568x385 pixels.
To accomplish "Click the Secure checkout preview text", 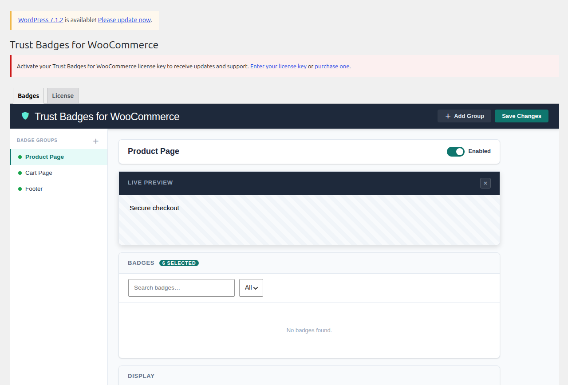I will coord(154,208).
